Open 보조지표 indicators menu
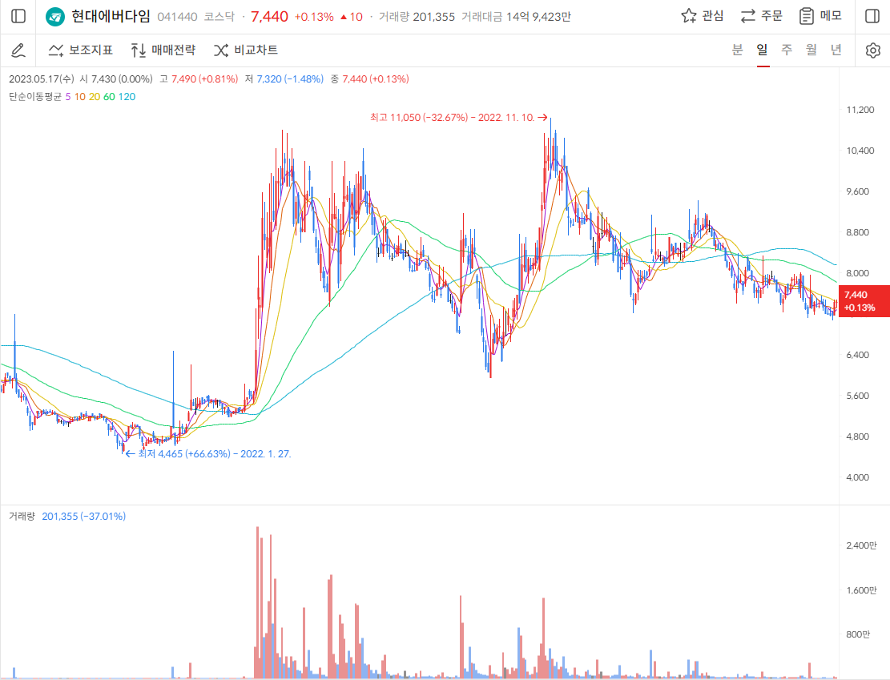 click(x=81, y=50)
